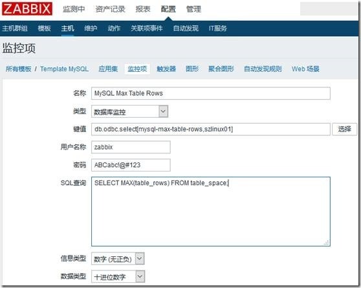This screenshot has height=288, width=361.
Task: Open the 触发器 tab
Action: (166, 69)
